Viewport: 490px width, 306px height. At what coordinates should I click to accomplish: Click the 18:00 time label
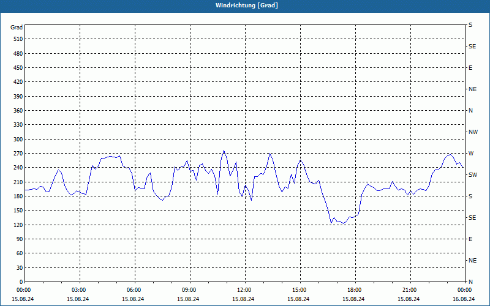coord(355,290)
